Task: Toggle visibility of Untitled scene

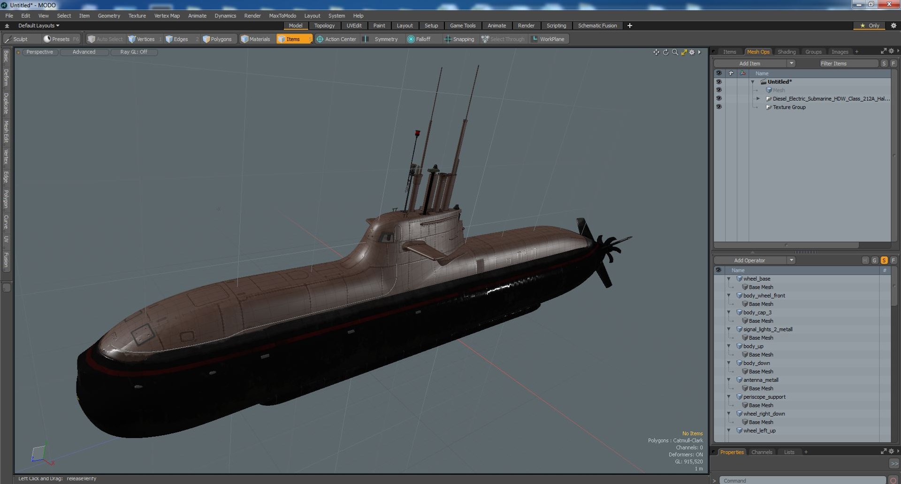Action: (718, 82)
